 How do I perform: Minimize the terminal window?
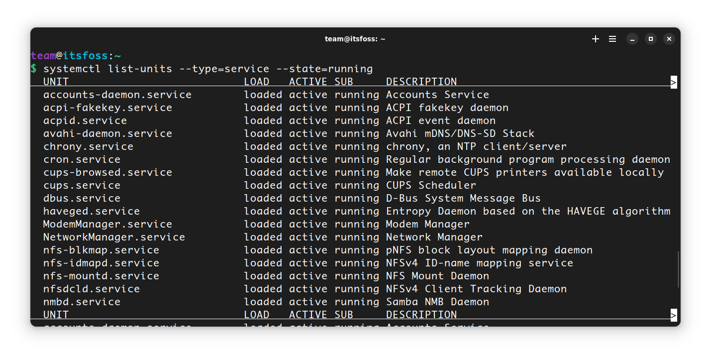point(632,38)
